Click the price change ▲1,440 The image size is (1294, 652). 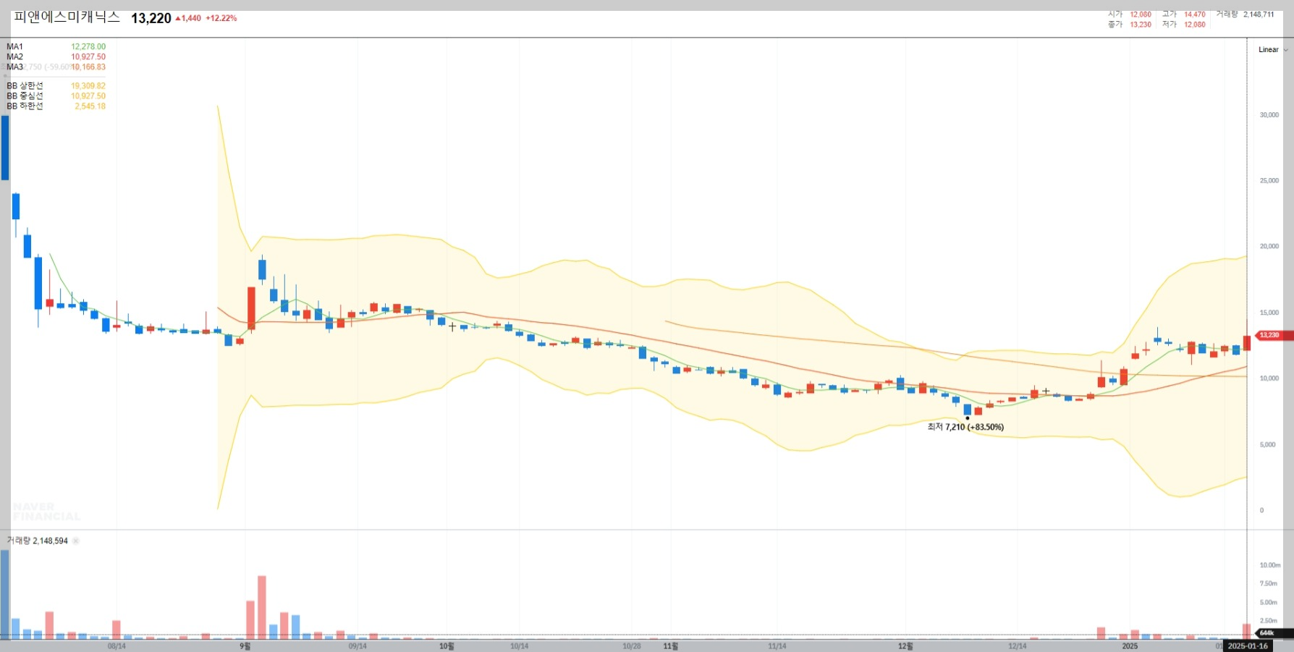click(x=188, y=18)
